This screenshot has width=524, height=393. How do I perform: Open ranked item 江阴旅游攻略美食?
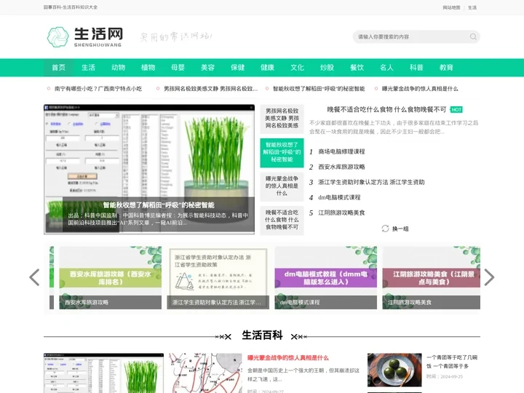click(x=341, y=213)
